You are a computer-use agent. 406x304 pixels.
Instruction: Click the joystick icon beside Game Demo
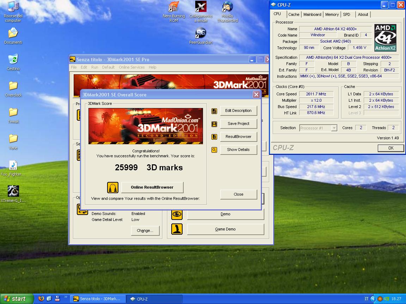click(x=177, y=229)
